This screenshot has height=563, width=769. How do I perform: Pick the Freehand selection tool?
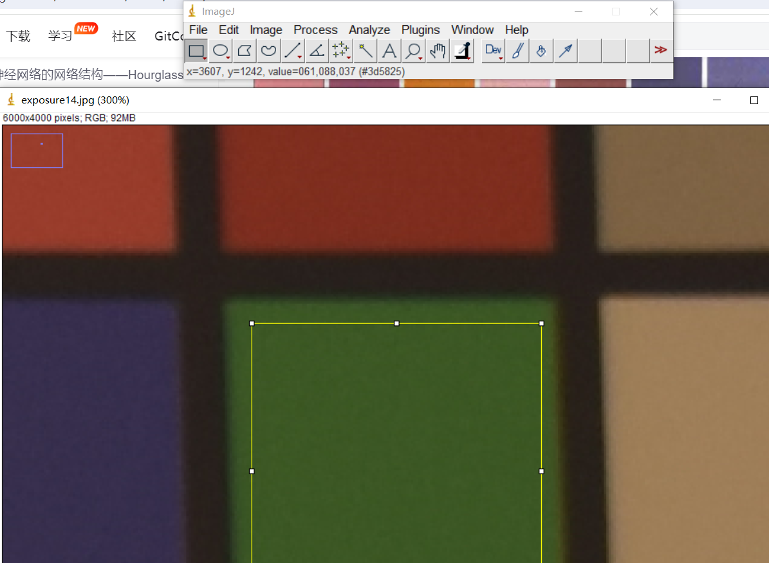[268, 51]
